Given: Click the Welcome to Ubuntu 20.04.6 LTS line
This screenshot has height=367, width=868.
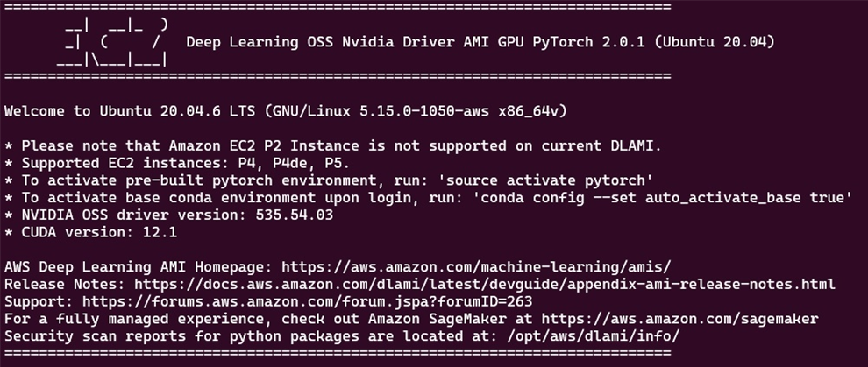Looking at the screenshot, I should pyautogui.click(x=286, y=111).
